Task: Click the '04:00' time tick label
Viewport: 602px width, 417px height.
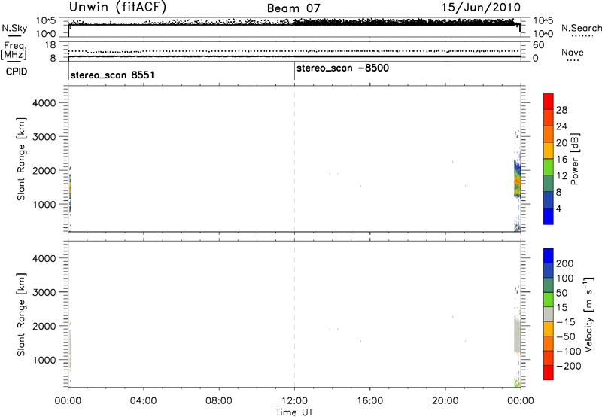Action: pyautogui.click(x=143, y=401)
